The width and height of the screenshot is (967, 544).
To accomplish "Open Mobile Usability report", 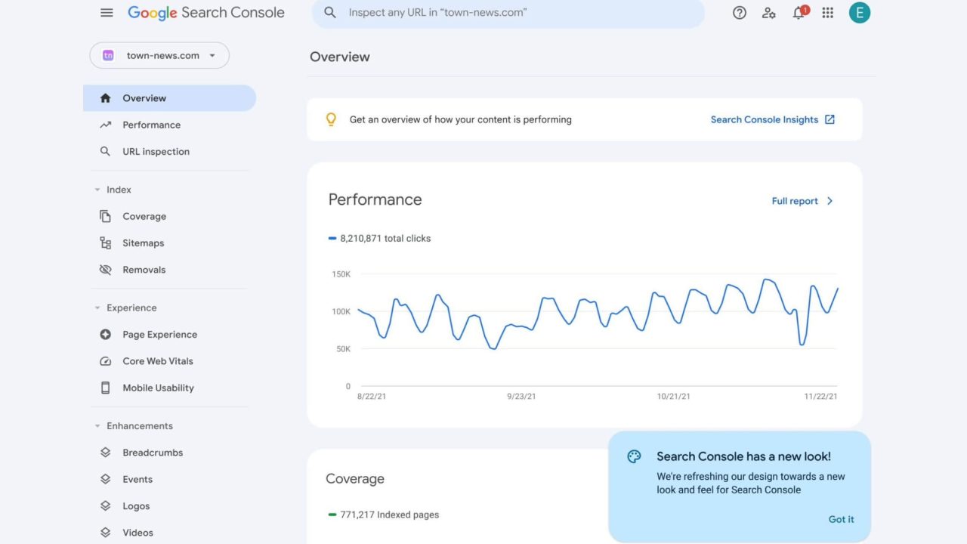I will coord(169,388).
